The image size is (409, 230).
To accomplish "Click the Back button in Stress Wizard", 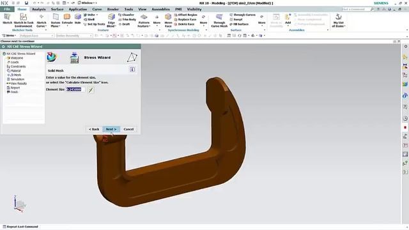I will click(94, 129).
